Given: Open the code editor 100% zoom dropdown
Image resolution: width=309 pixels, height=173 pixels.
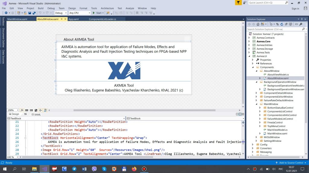Looking at the screenshot, I should (x=13, y=157).
